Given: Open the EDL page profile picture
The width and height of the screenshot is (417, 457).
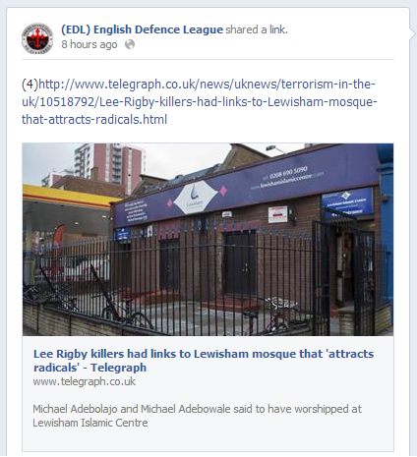Looking at the screenshot, I should coord(37,38).
